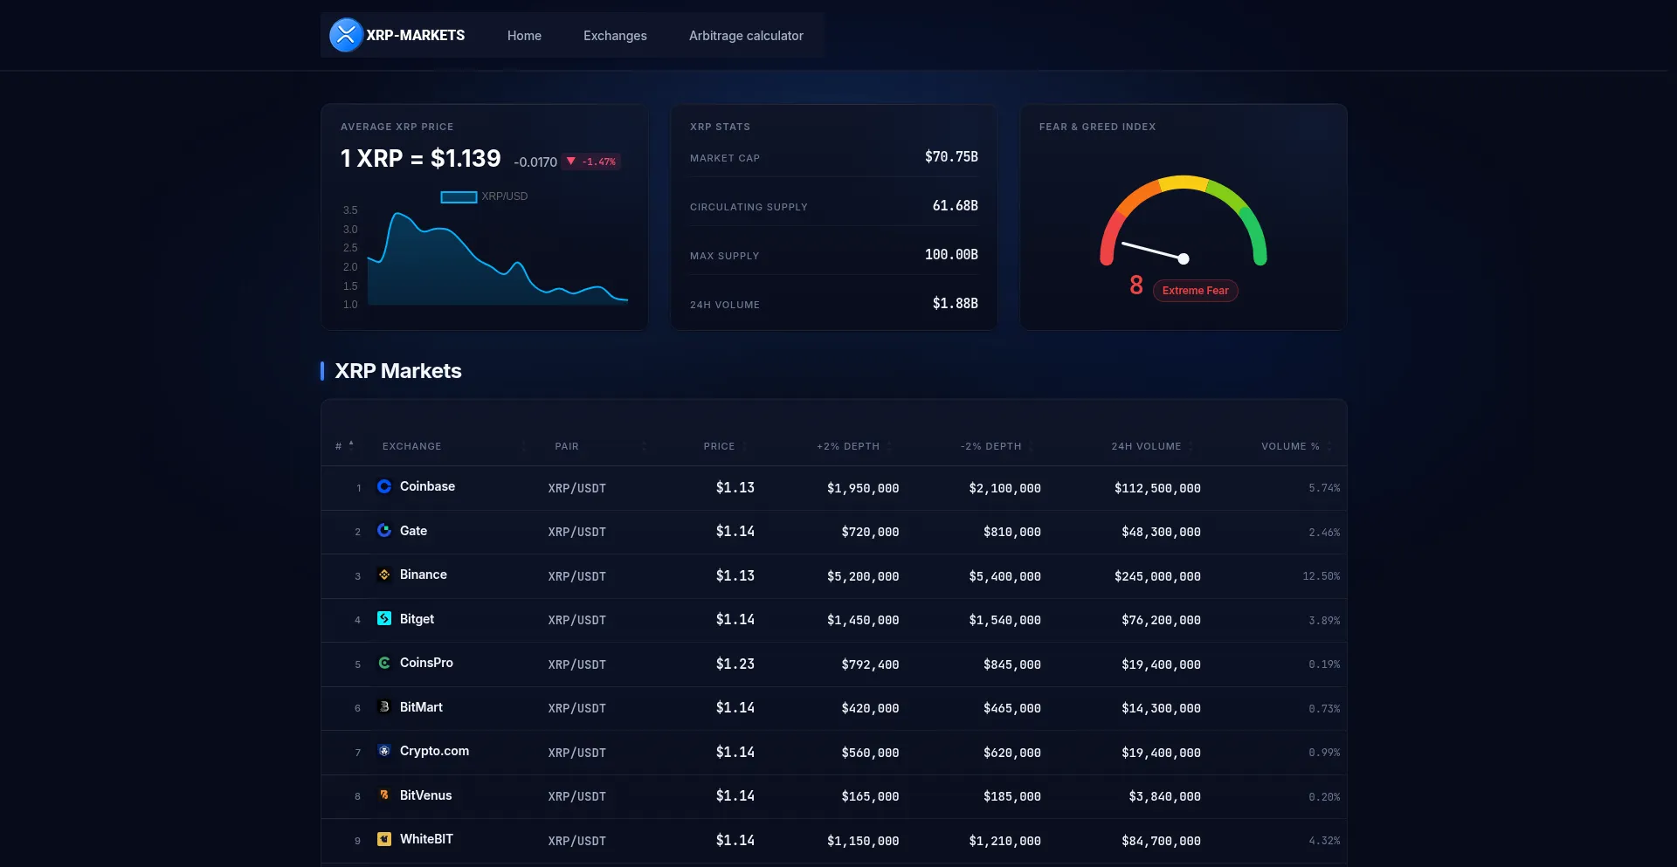This screenshot has height=867, width=1677.
Task: Open the Binance exchange name link
Action: (x=423, y=575)
